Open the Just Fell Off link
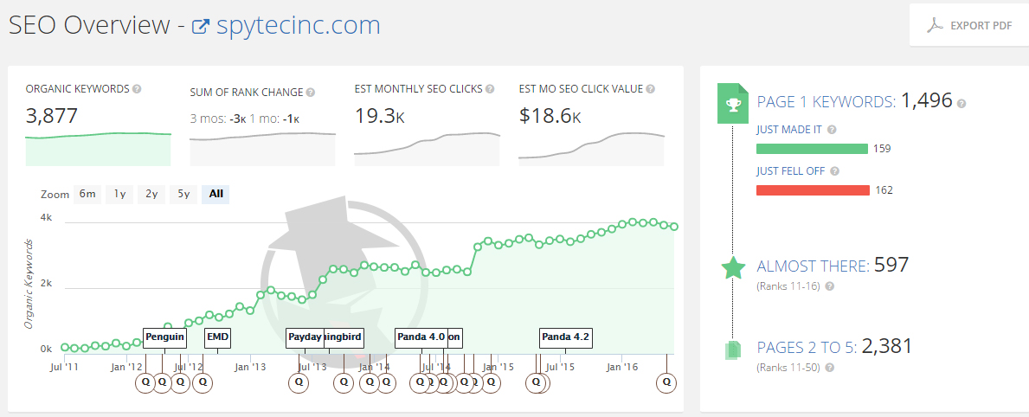1029x417 pixels. 791,171
